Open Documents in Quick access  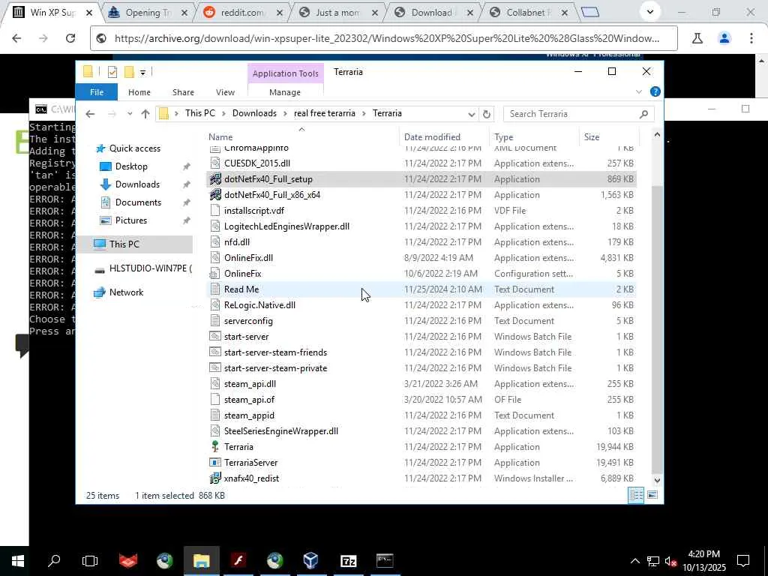pyautogui.click(x=138, y=202)
